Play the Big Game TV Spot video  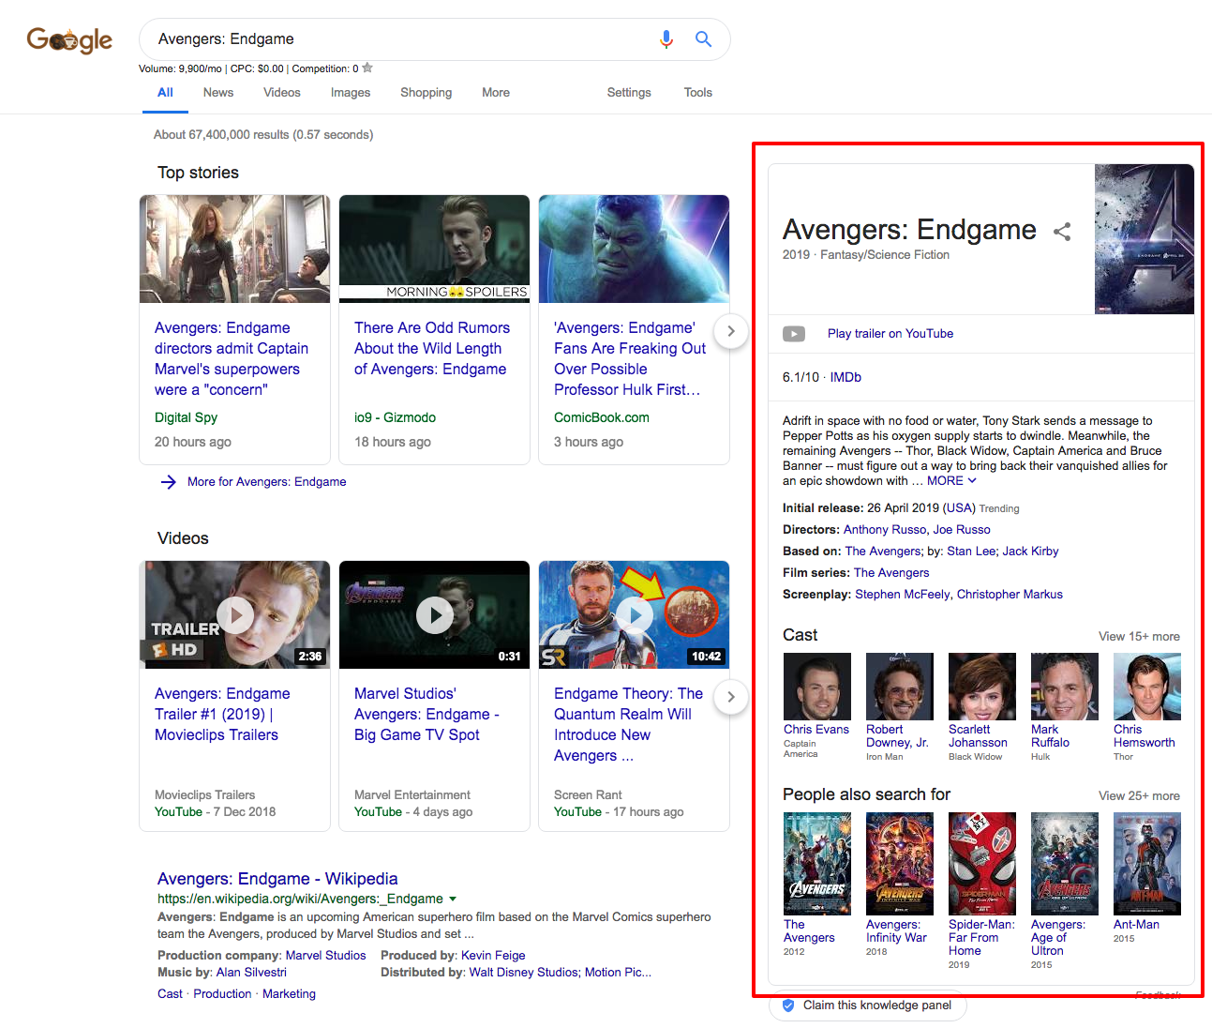click(435, 615)
